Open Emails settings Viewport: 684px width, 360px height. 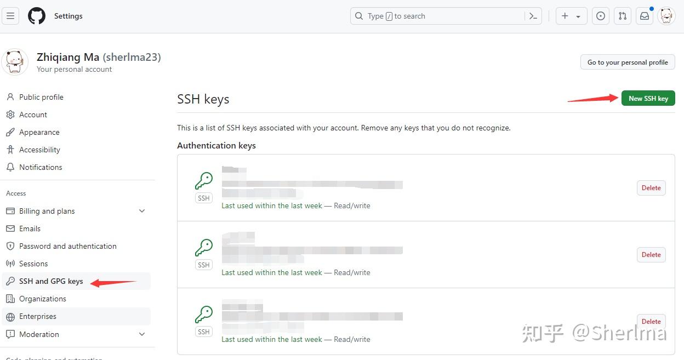pyautogui.click(x=77, y=228)
